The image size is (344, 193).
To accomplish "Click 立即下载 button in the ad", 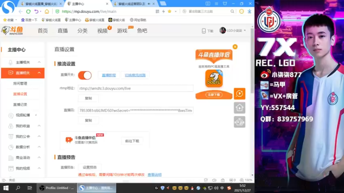I will [x=214, y=95].
